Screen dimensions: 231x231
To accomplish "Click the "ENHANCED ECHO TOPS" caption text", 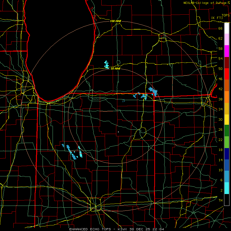I will [90, 229].
